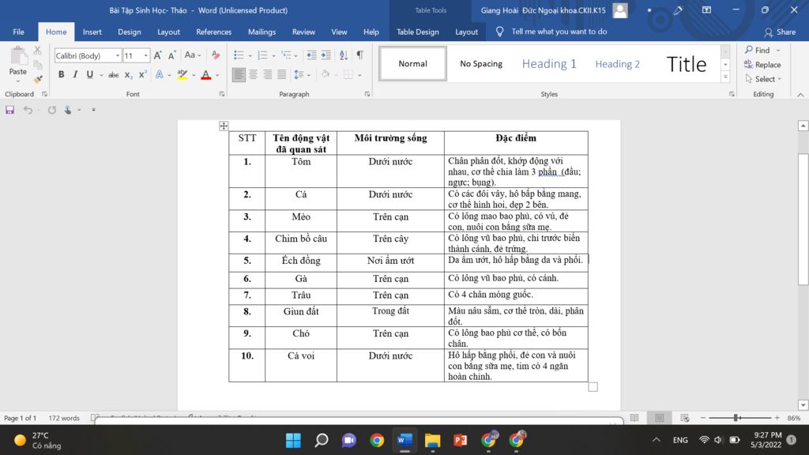Click the zoom slider handle in status bar
The height and width of the screenshot is (455, 809).
[737, 418]
